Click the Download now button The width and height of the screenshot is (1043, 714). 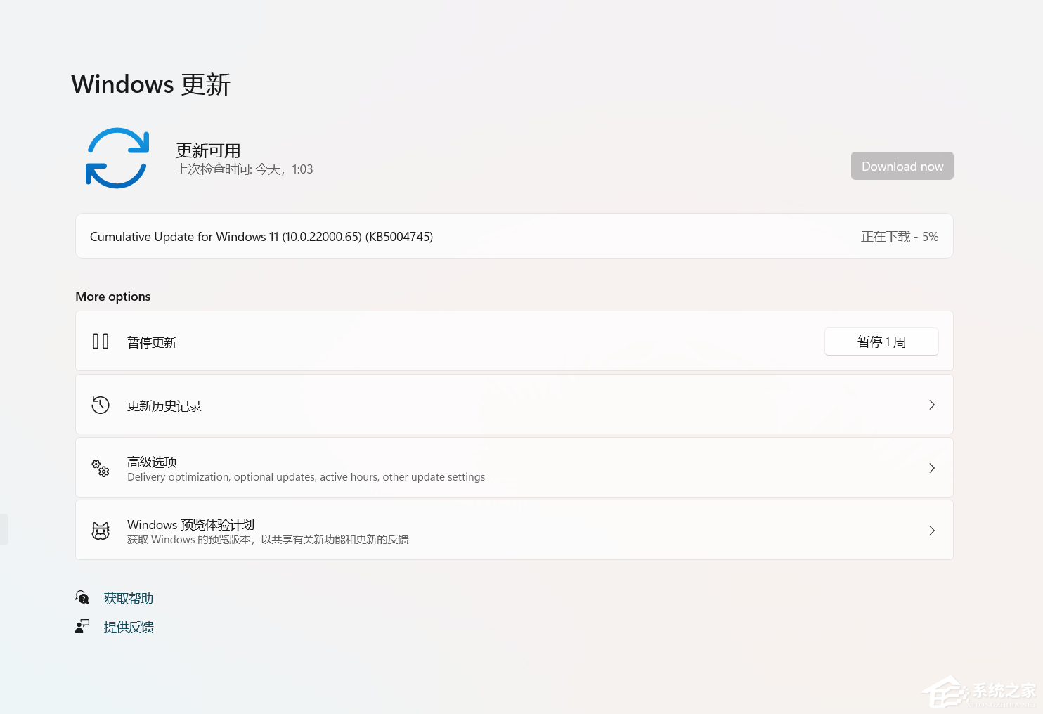(902, 166)
